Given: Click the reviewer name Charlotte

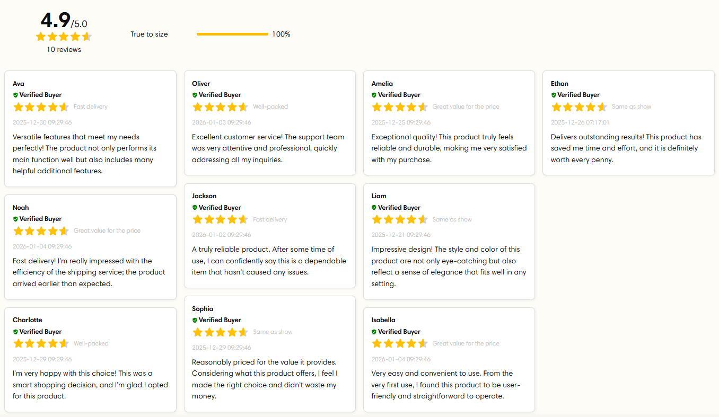Looking at the screenshot, I should [28, 320].
